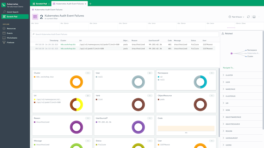264x148 pixels.
Task: Expand the URI facet
Action: [x=241, y=103]
